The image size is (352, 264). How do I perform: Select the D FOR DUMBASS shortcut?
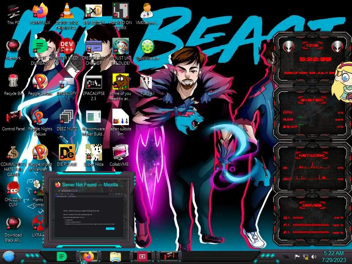40,52
